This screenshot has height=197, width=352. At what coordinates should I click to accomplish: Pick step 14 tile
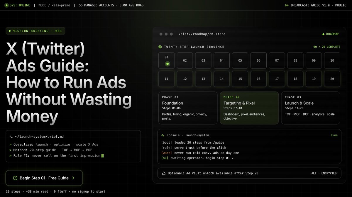pyautogui.click(x=222, y=79)
